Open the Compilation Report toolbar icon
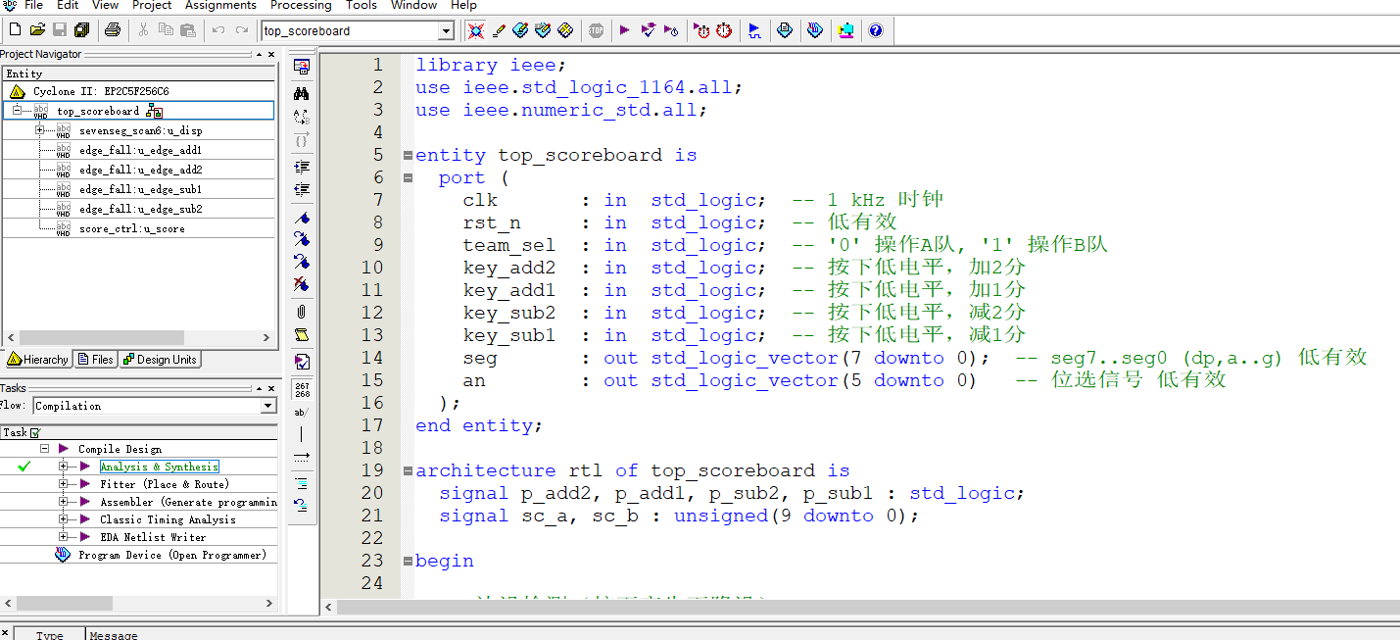The width and height of the screenshot is (1400, 640). pos(785,30)
